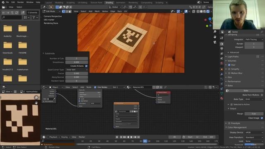265x149 pixels.
Task: Toggle the camera view gizmo
Action: click(x=215, y=42)
